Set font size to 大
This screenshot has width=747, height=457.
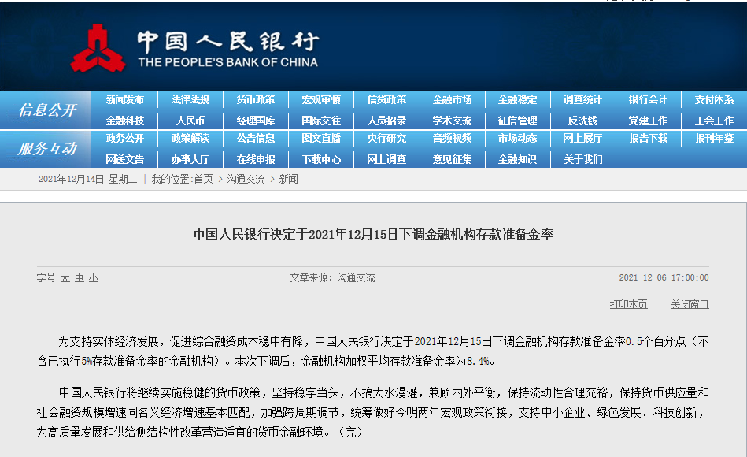pos(65,277)
